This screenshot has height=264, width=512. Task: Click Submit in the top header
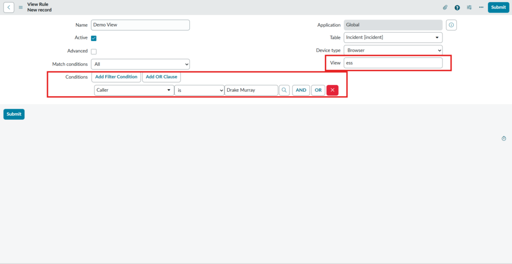click(498, 7)
